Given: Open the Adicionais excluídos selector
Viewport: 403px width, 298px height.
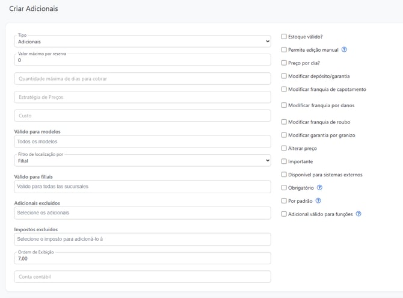Looking at the screenshot, I should pyautogui.click(x=143, y=213).
